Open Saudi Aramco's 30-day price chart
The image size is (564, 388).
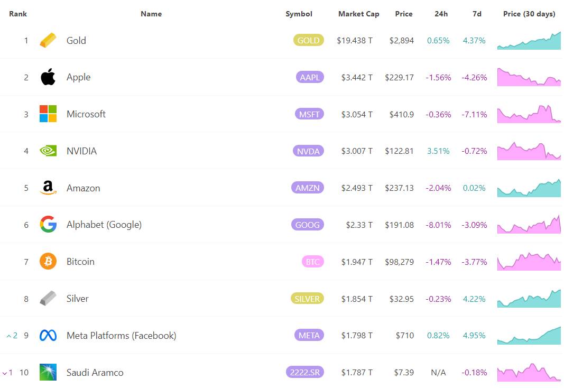click(529, 372)
